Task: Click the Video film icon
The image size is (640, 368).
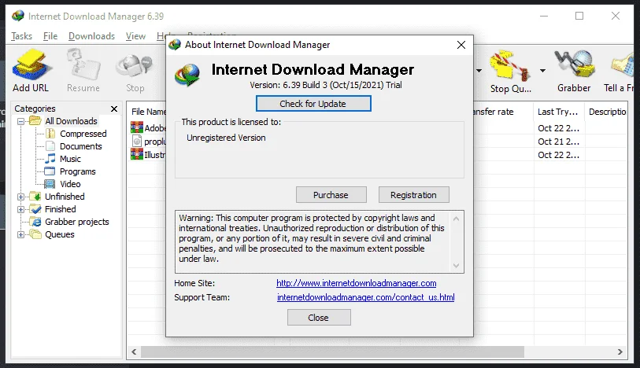Action: click(x=50, y=184)
